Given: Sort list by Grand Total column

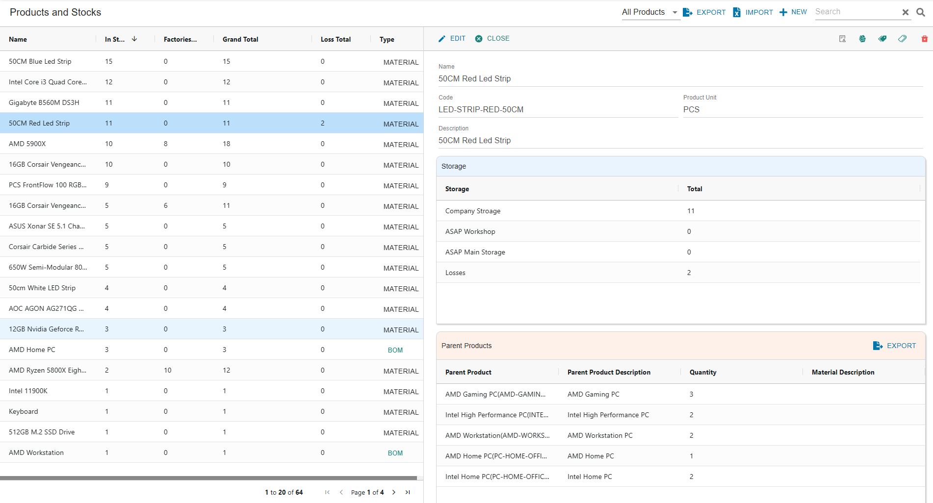Looking at the screenshot, I should click(240, 39).
